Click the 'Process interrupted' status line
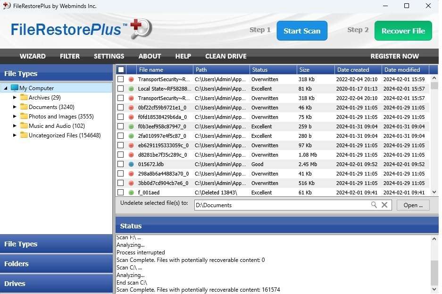 141,252
